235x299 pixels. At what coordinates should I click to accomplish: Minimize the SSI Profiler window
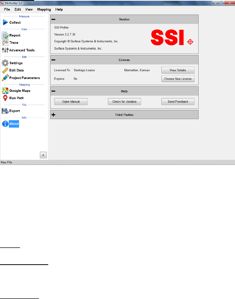(215, 3)
